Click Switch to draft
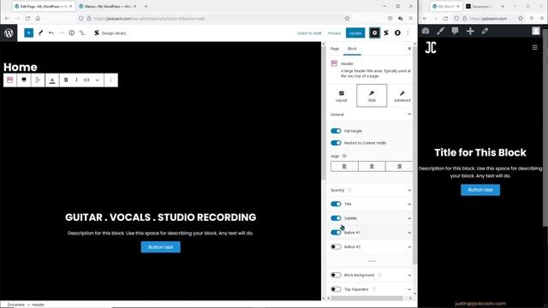548x308 pixels. pos(309,33)
